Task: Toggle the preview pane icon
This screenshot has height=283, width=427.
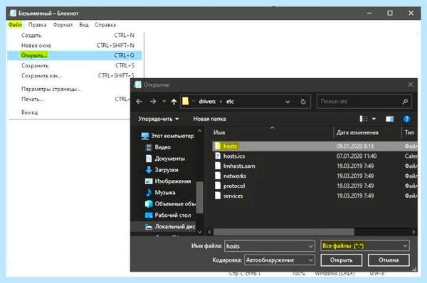Action: click(390, 119)
